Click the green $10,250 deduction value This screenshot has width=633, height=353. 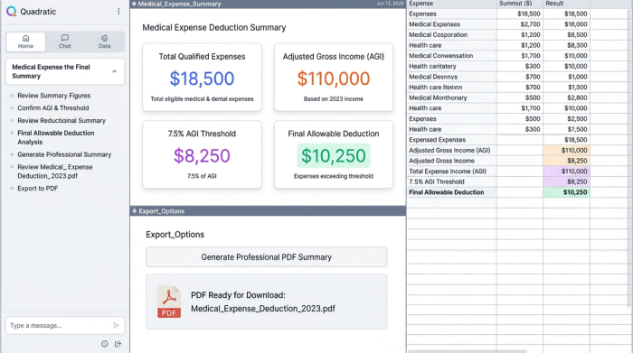click(334, 155)
